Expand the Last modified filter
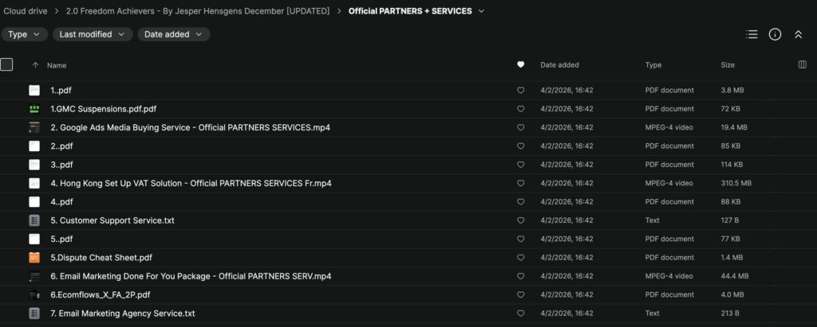Viewport: 817px width, 327px height. pyautogui.click(x=93, y=34)
